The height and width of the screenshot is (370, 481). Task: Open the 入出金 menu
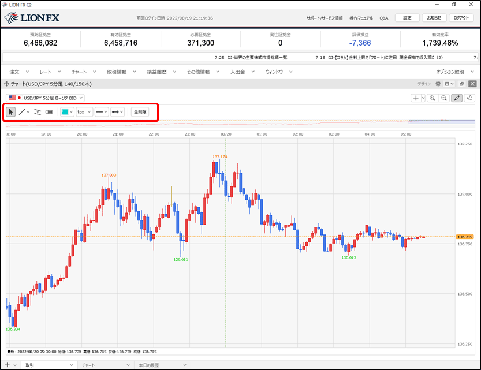coord(243,72)
